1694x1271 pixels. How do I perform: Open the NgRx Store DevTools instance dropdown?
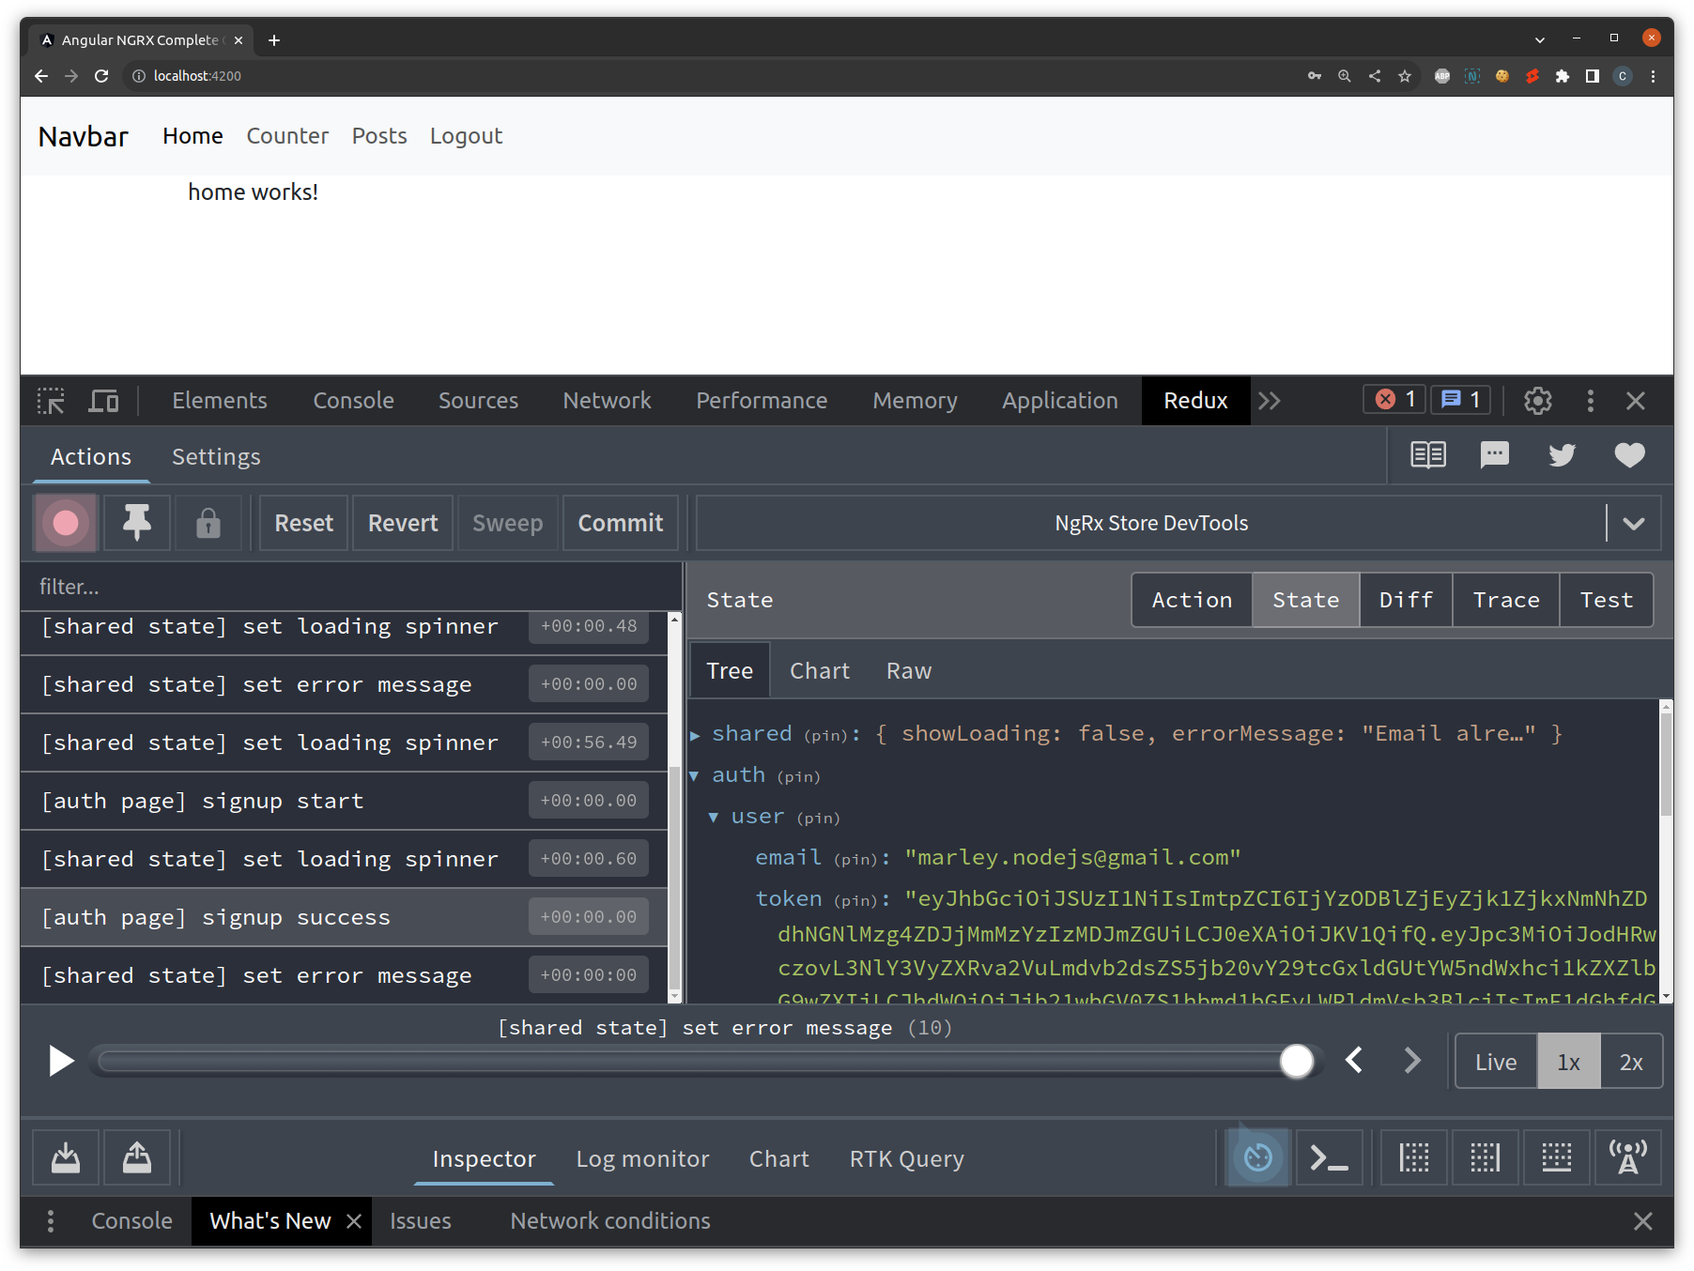(1634, 523)
